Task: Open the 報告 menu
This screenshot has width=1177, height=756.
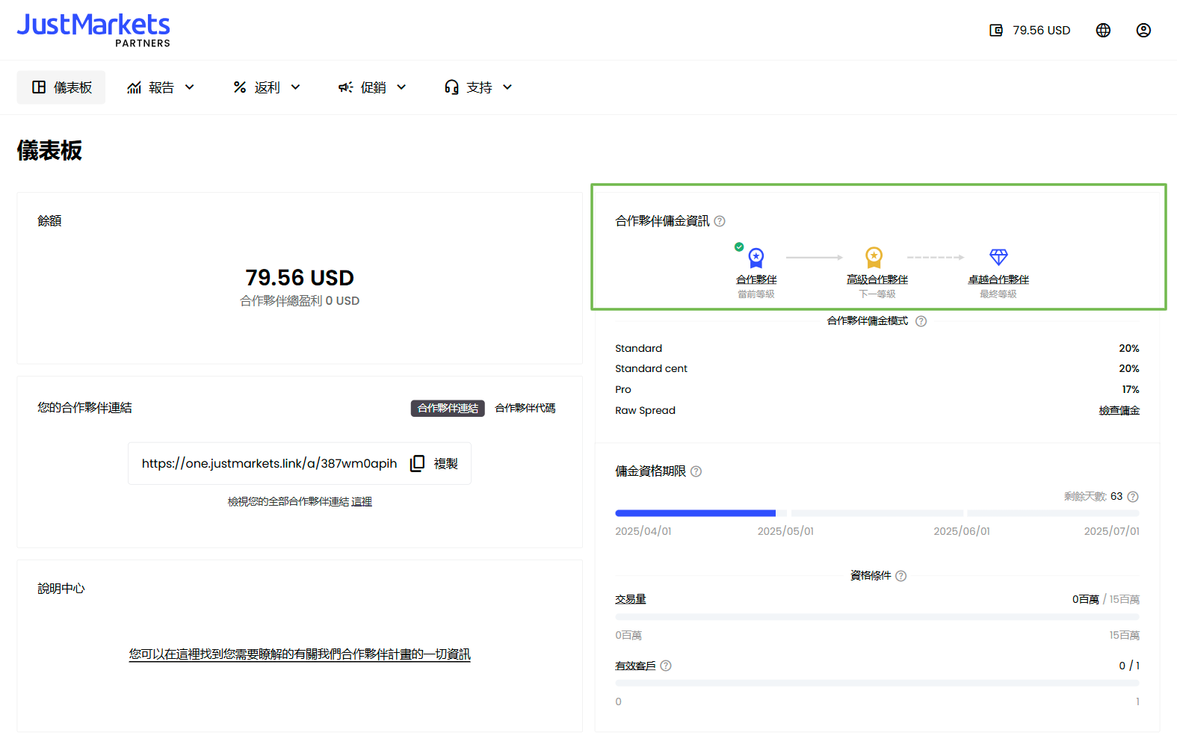Action: pyautogui.click(x=161, y=87)
